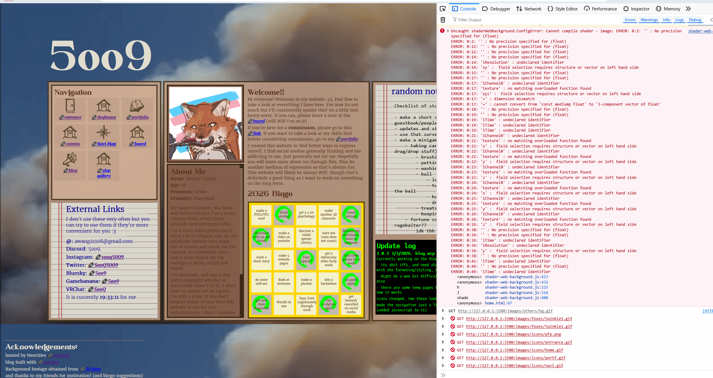Toggle the Warnings console filter
The width and height of the screenshot is (713, 378).
[649, 20]
